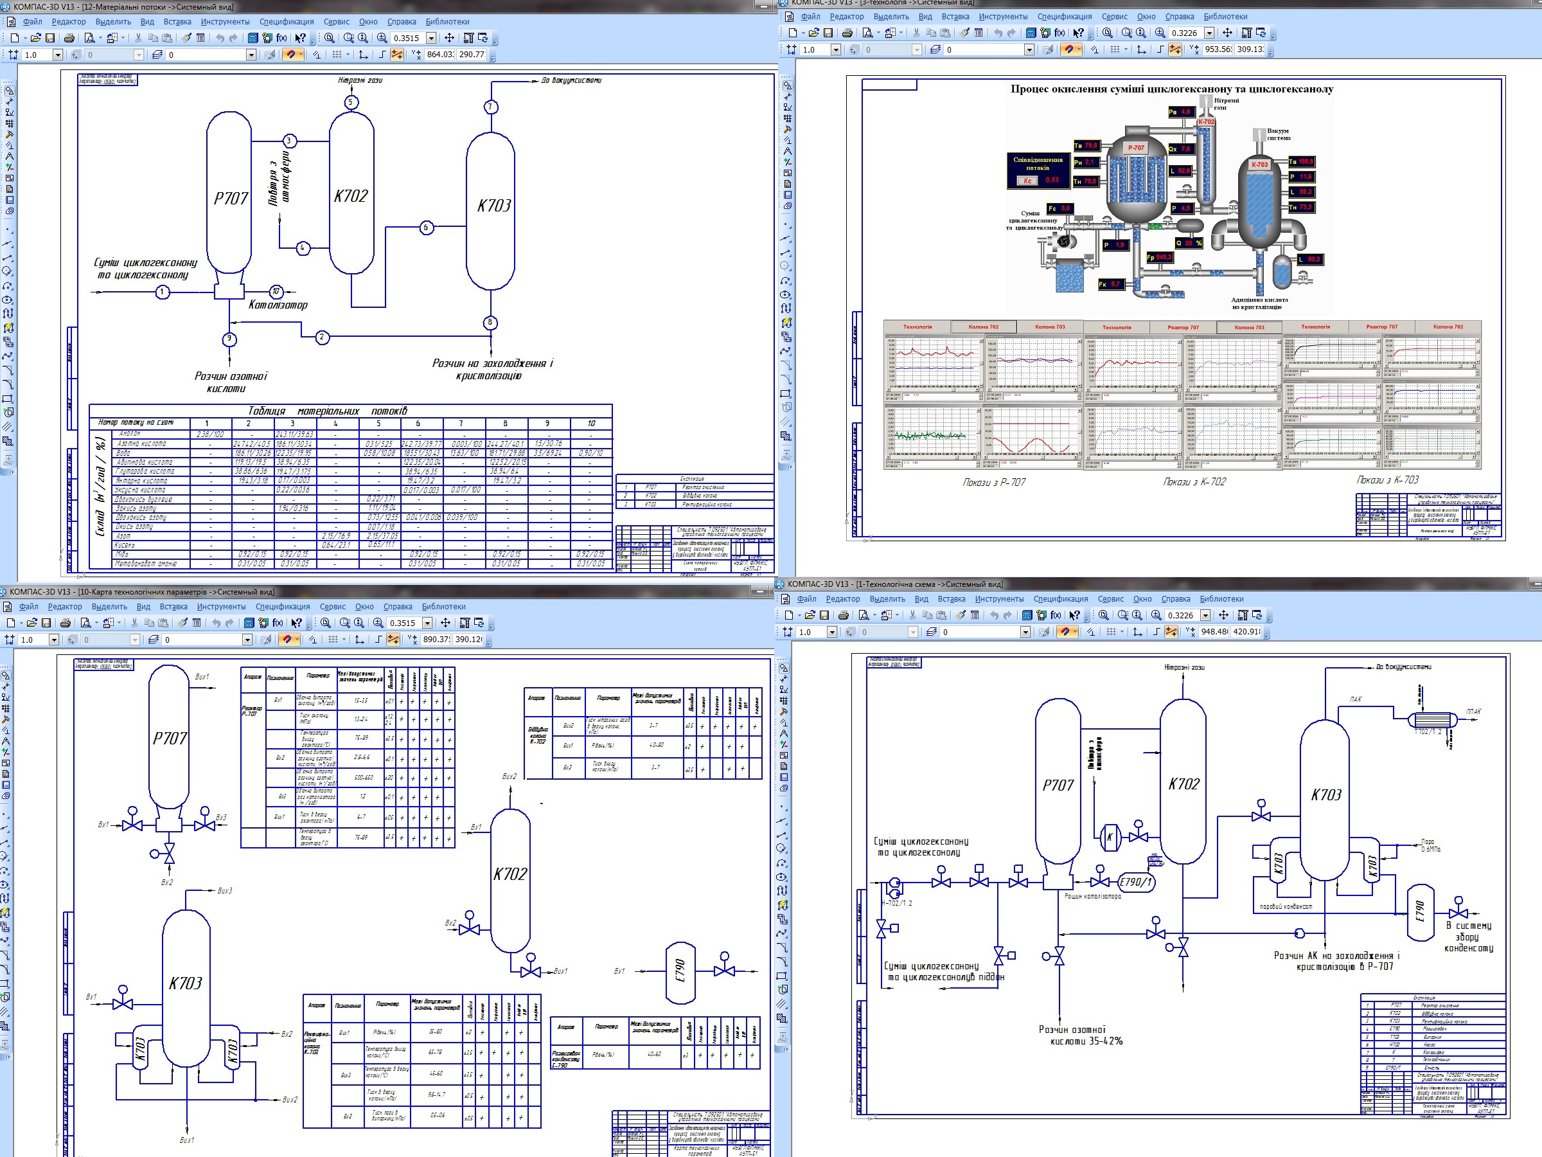Click properties brush icon in 12-Матеріальні потоки window
The height and width of the screenshot is (1157, 1542).
pyautogui.click(x=186, y=39)
